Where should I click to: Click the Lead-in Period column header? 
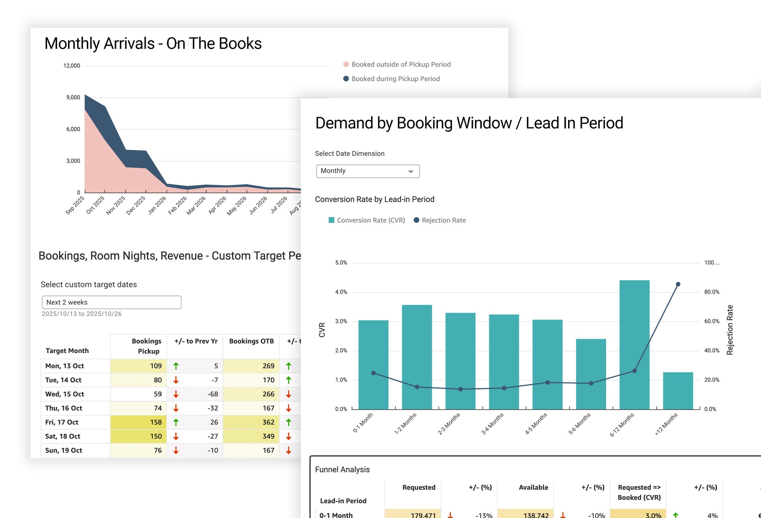(343, 501)
